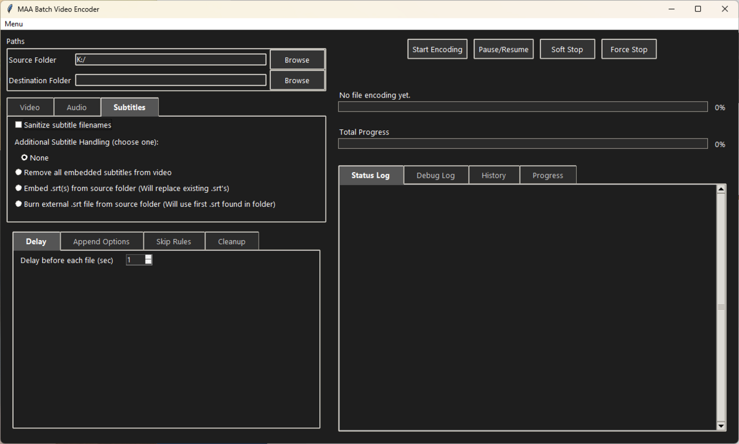Image resolution: width=739 pixels, height=444 pixels.
Task: Open the Menu menu
Action: (14, 24)
